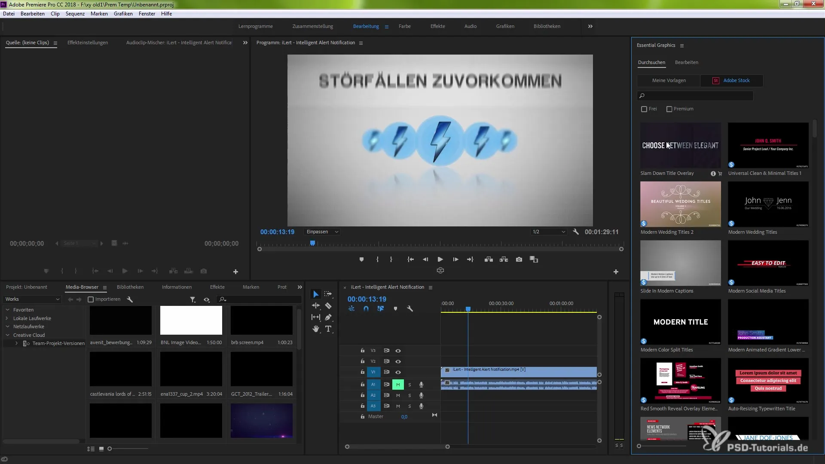The width and height of the screenshot is (825, 464).
Task: Click the program monitor playhead marker
Action: pos(313,243)
